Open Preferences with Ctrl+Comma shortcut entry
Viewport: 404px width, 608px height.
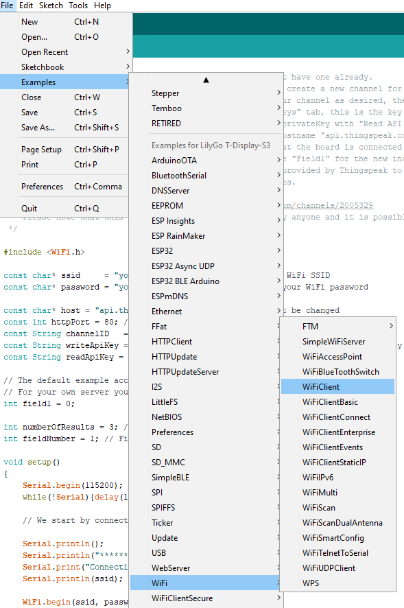(x=64, y=187)
